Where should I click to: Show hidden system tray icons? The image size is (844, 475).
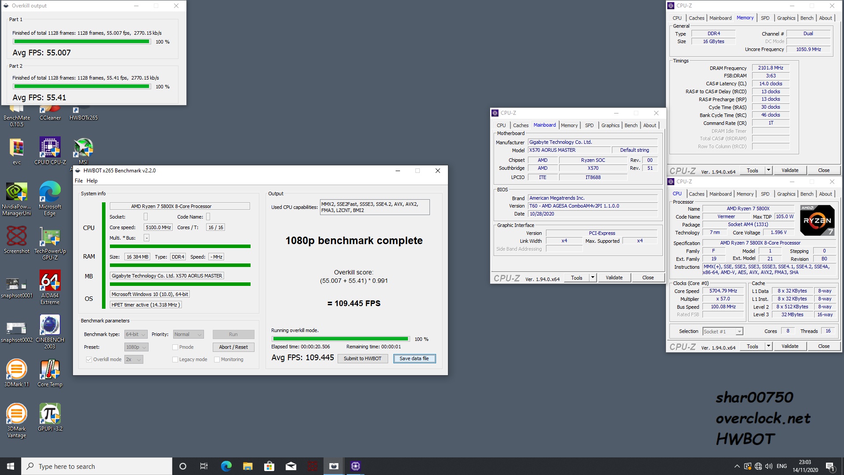737,466
